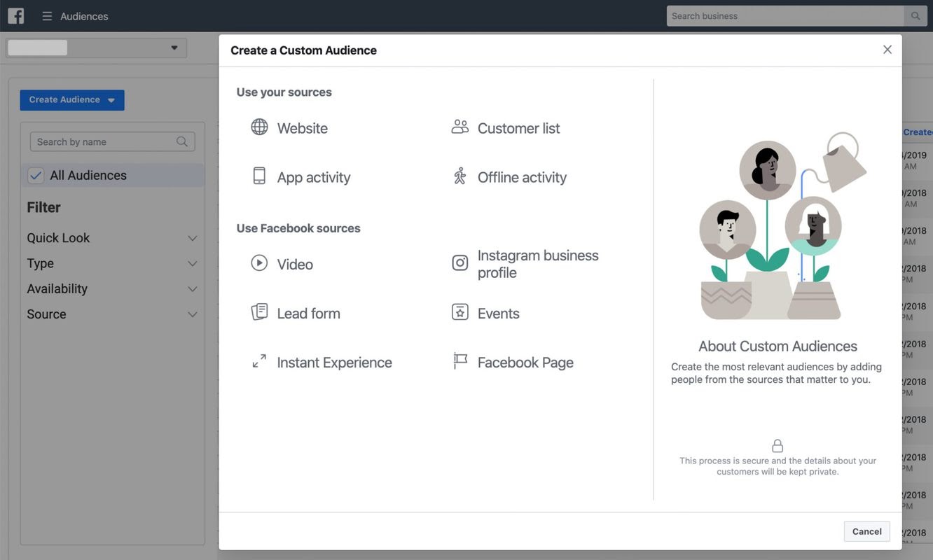Click the Offline activity walking icon
Viewport: 933px width, 560px height.
tap(459, 176)
